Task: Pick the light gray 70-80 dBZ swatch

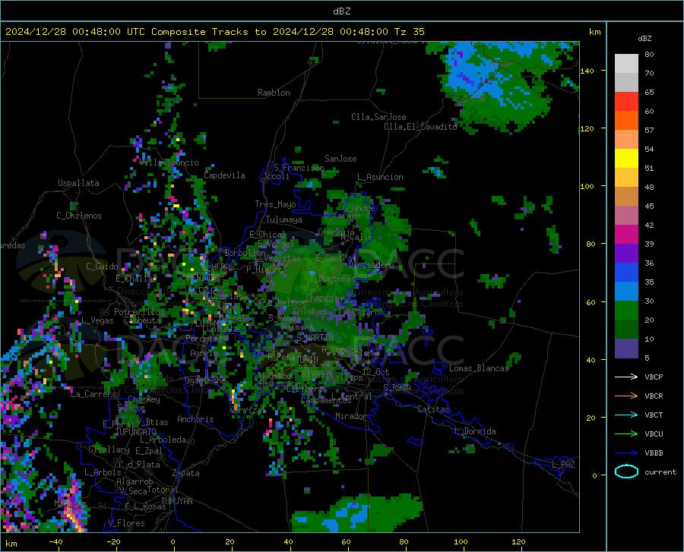Action: pyautogui.click(x=626, y=64)
